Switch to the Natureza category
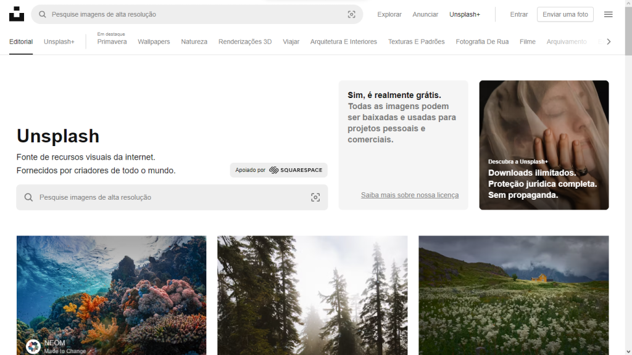Screen dimensions: 632x355 [x=194, y=42]
